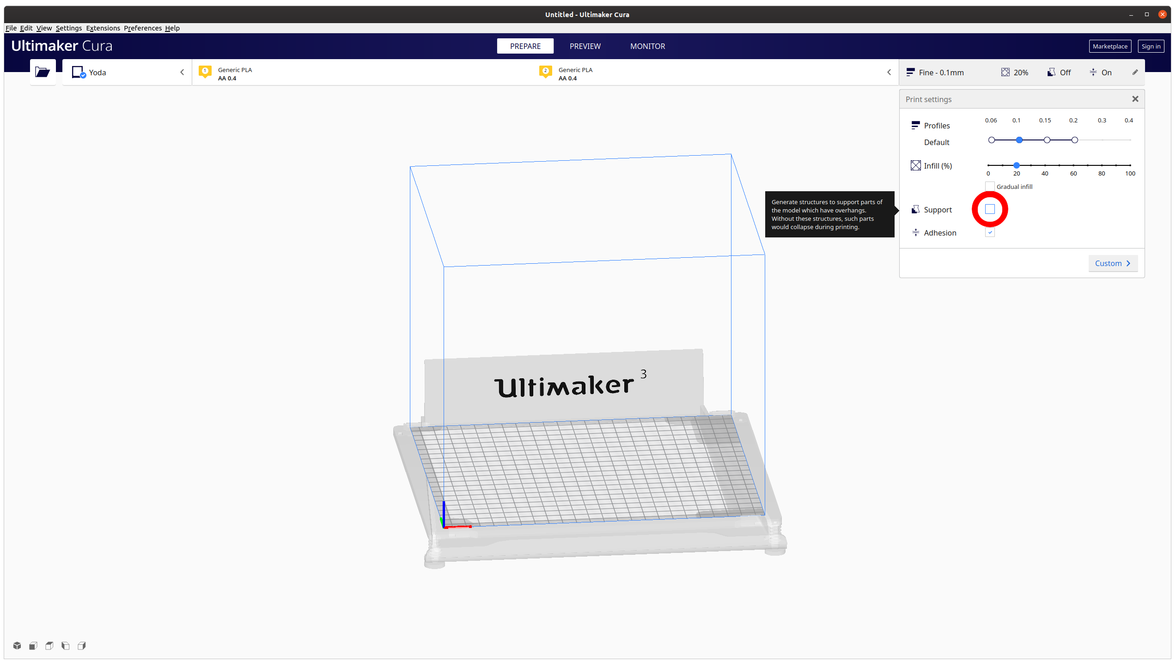This screenshot has height=661, width=1176.
Task: Switch to the PREVIEW tab
Action: pyautogui.click(x=585, y=46)
